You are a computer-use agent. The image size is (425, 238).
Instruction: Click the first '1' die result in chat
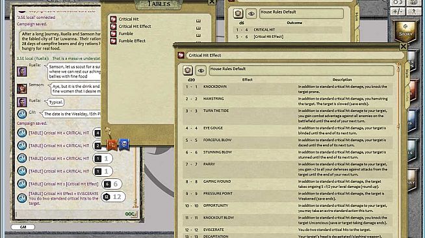[103, 159]
